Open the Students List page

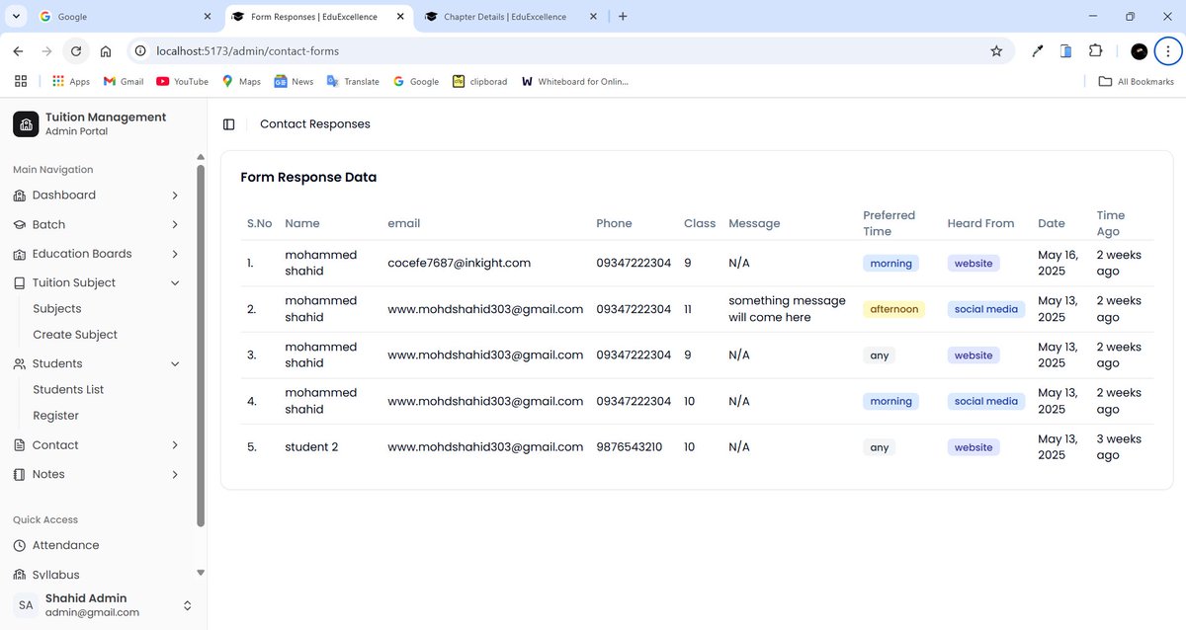click(x=67, y=389)
